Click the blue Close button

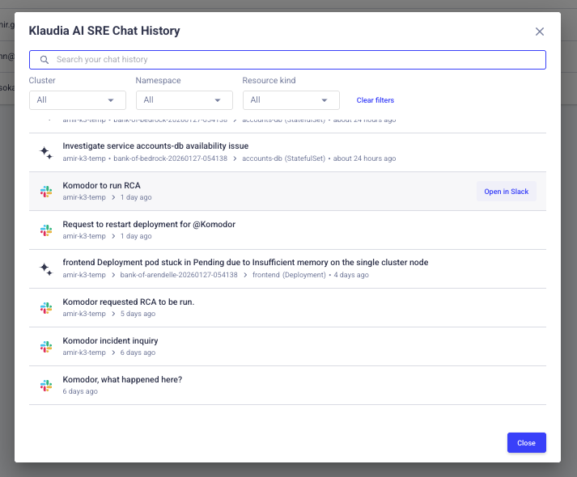click(526, 443)
